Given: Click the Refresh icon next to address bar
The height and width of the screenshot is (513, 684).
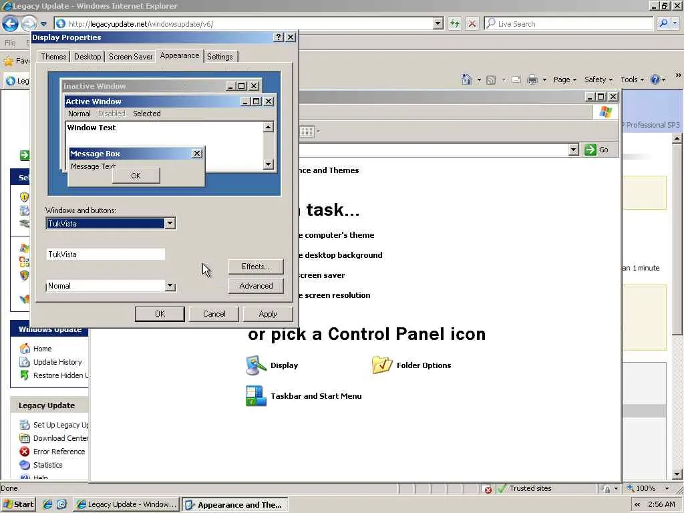Looking at the screenshot, I should coord(454,23).
